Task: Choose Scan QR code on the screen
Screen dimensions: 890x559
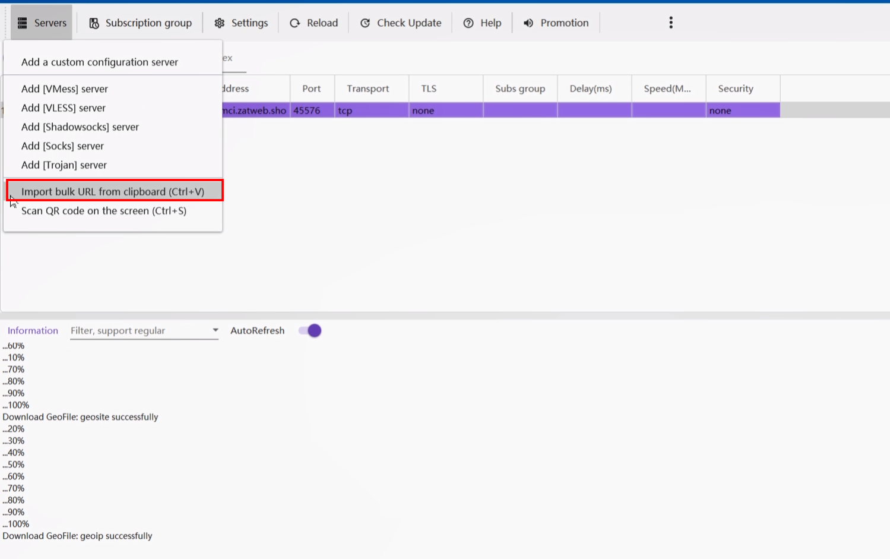Action: click(104, 211)
